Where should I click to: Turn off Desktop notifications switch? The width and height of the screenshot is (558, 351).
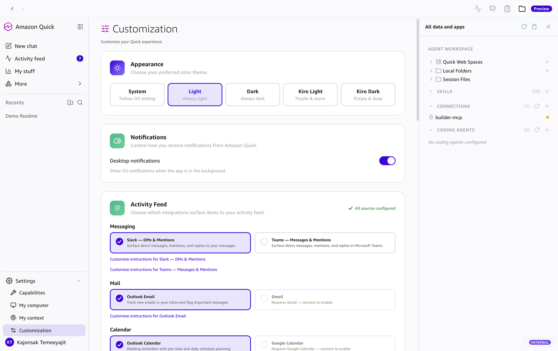pyautogui.click(x=387, y=161)
